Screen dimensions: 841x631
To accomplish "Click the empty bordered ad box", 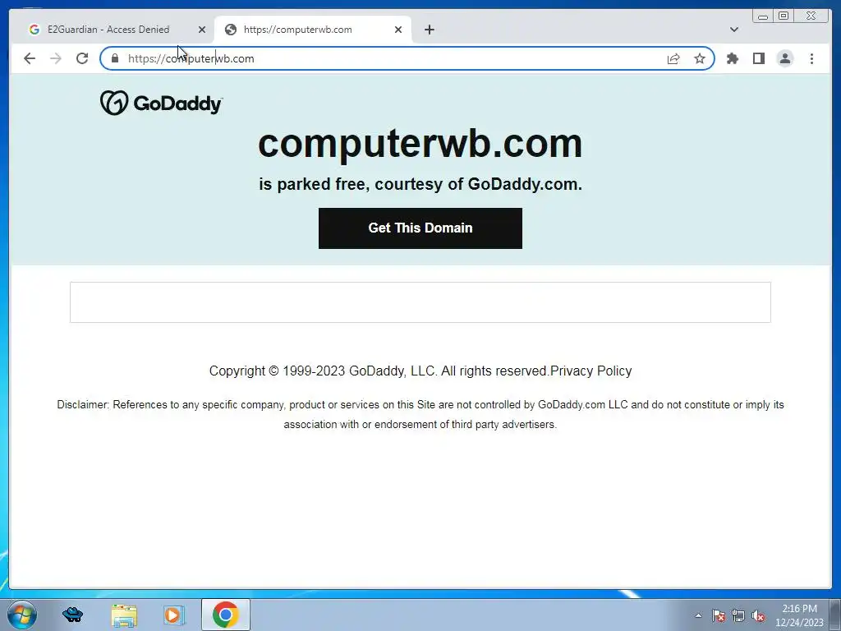I will pyautogui.click(x=420, y=302).
